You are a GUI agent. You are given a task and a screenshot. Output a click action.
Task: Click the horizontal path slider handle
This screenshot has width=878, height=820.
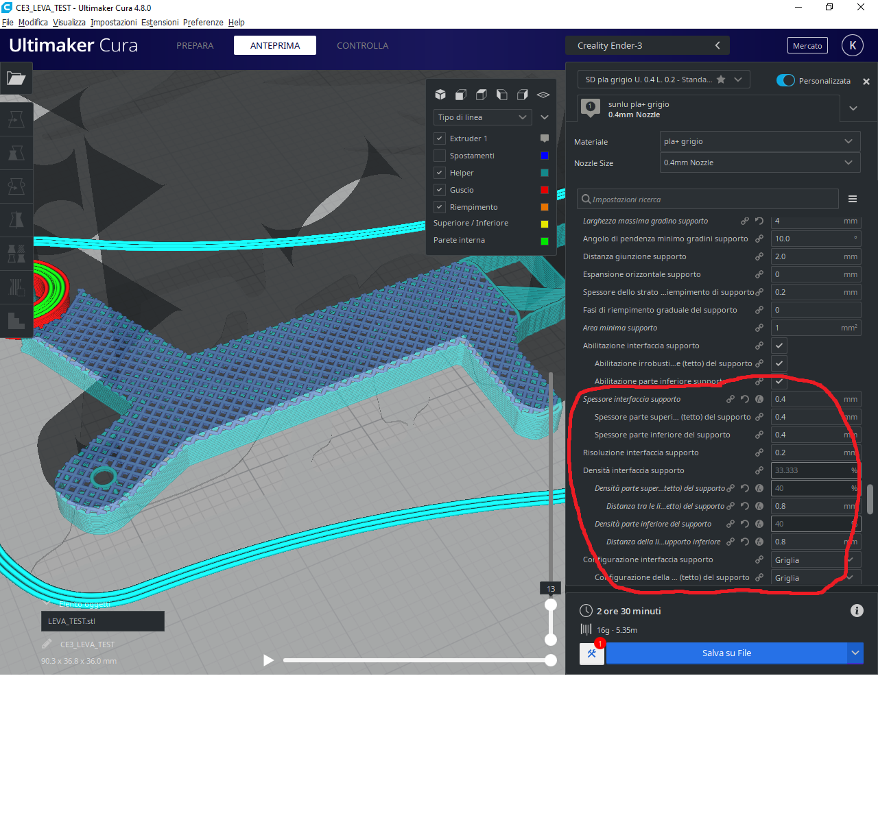pos(550,660)
